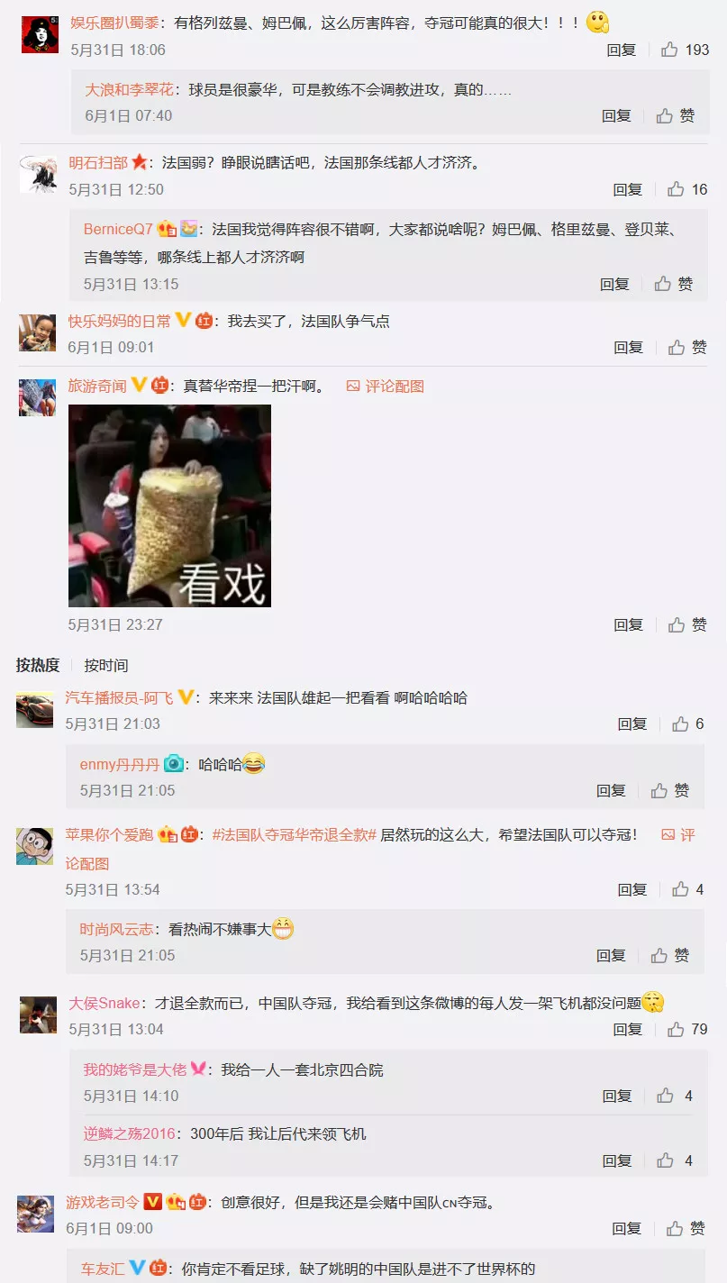Switch to the 按时间 sorting tab
Image resolution: width=727 pixels, height=1283 pixels.
[106, 665]
